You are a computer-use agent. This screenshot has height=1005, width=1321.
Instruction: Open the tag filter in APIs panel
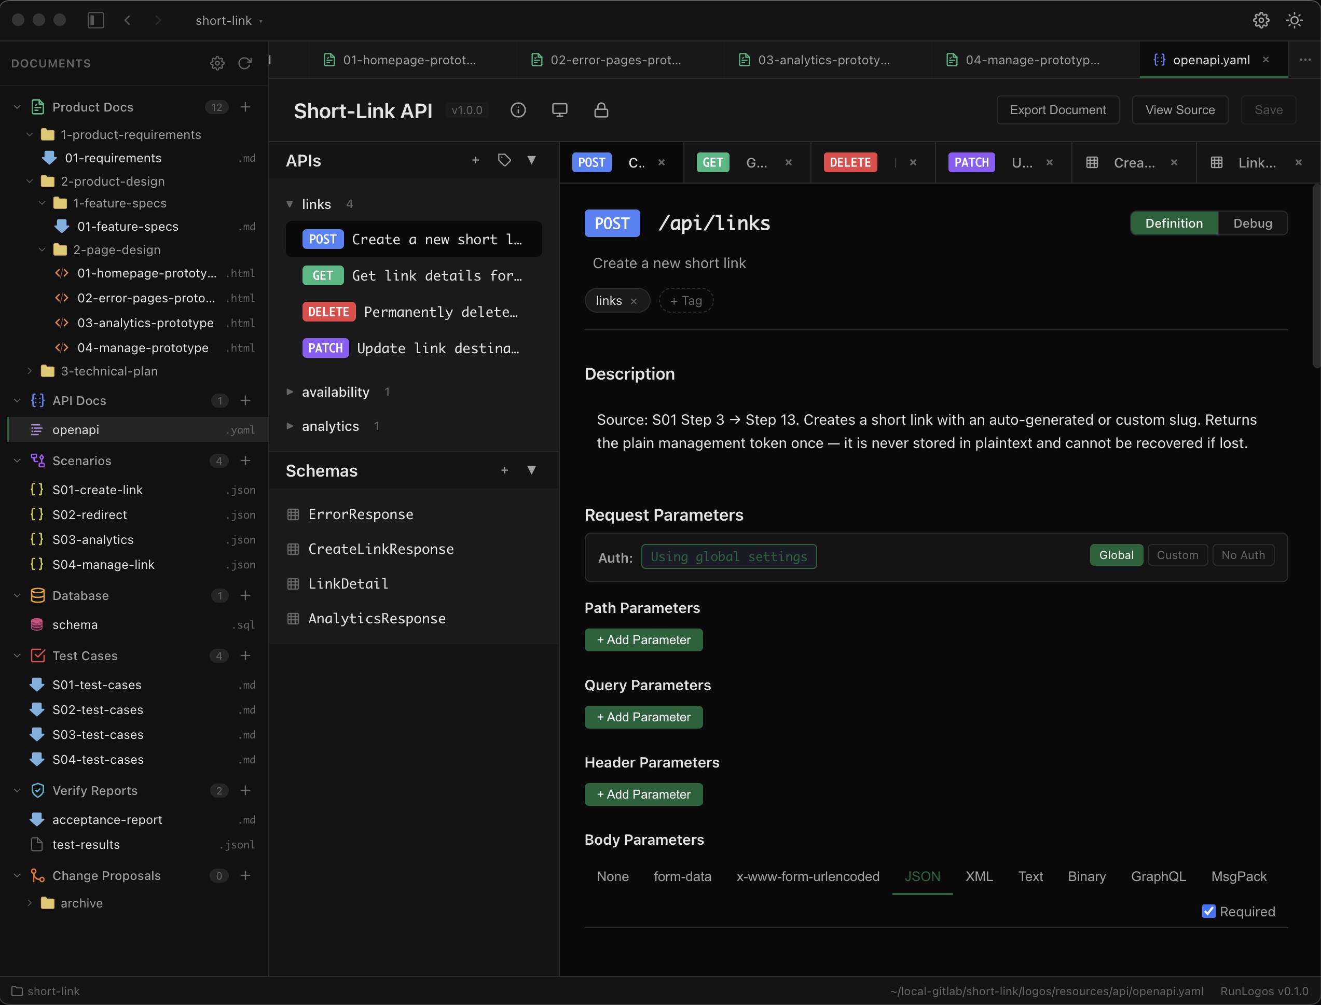pyautogui.click(x=503, y=160)
